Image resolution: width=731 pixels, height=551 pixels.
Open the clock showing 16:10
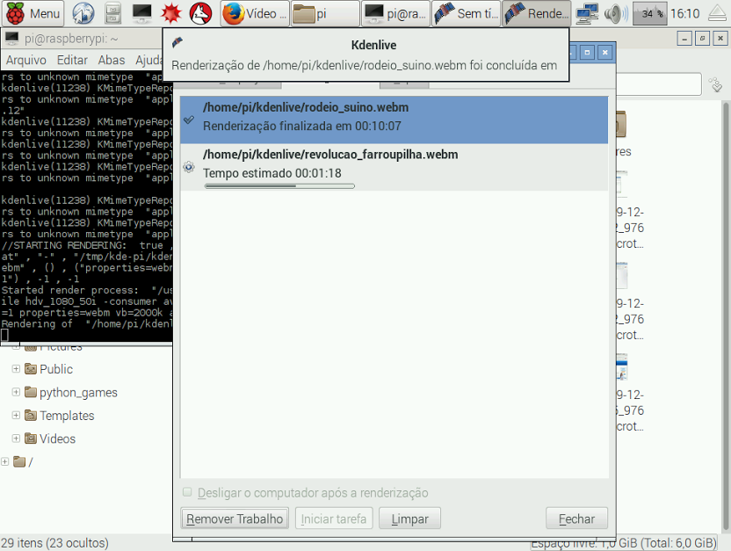point(684,13)
